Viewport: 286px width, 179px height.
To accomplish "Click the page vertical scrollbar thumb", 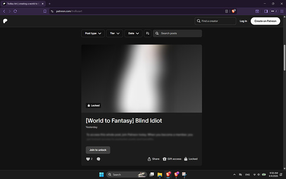I will 284,58.
